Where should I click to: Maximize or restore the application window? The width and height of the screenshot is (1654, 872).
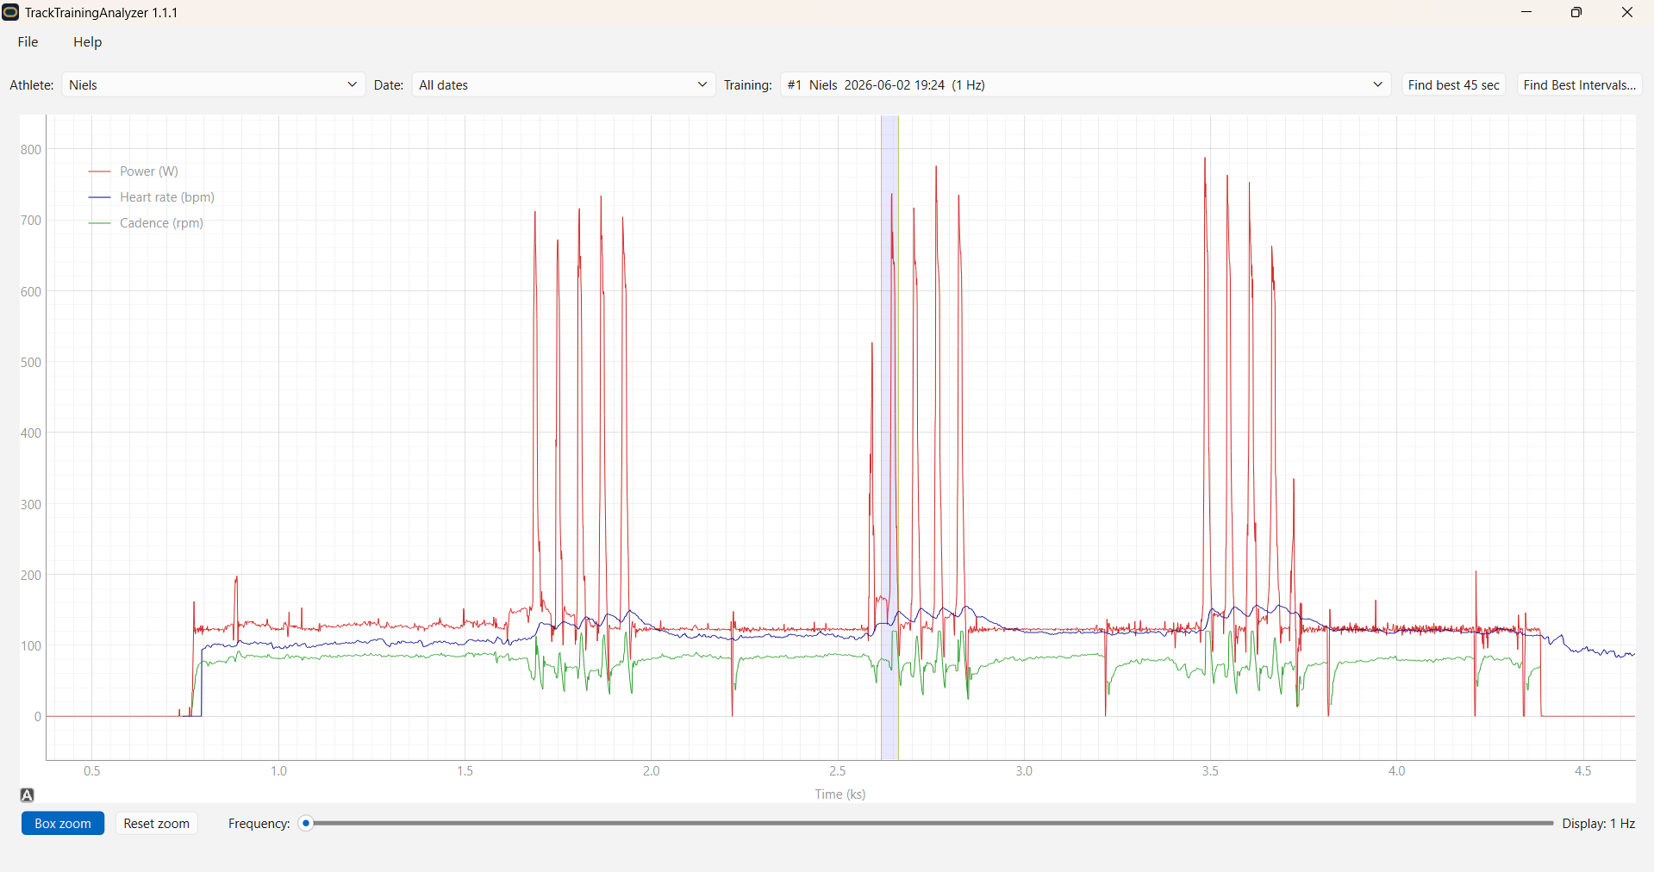[1576, 12]
